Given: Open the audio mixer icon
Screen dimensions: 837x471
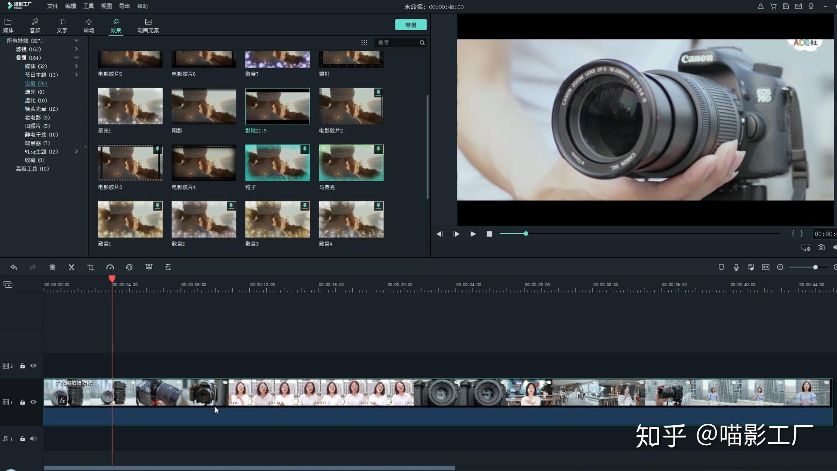Looking at the screenshot, I should pos(751,267).
